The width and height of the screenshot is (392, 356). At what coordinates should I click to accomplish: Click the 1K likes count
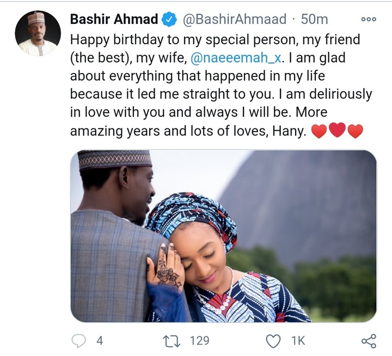[298, 341]
